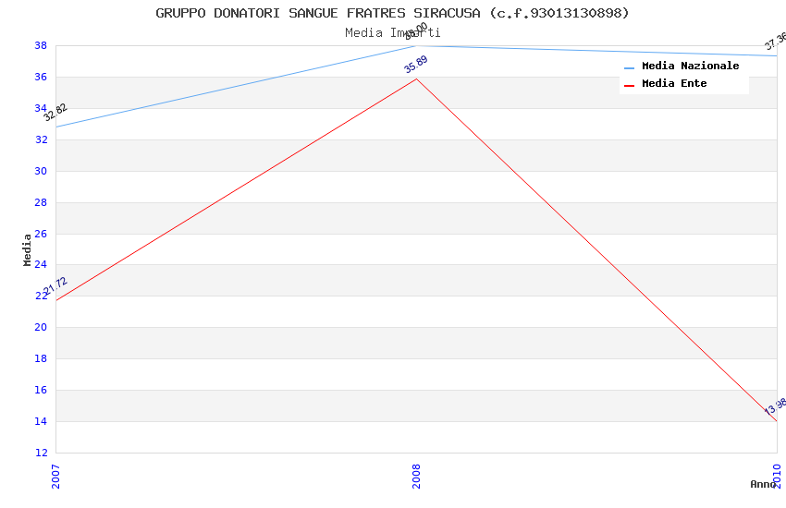This screenshot has height=508, width=786.
Task: Click the y-axis value 24
Action: click(x=41, y=265)
